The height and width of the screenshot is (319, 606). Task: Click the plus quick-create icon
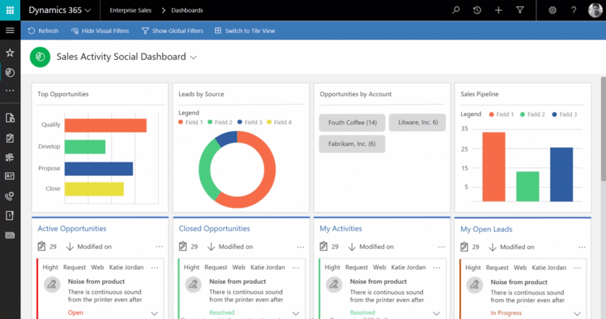[498, 10]
